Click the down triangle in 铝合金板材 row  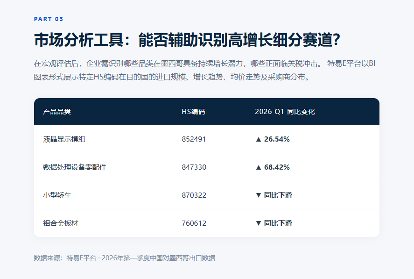(x=259, y=223)
